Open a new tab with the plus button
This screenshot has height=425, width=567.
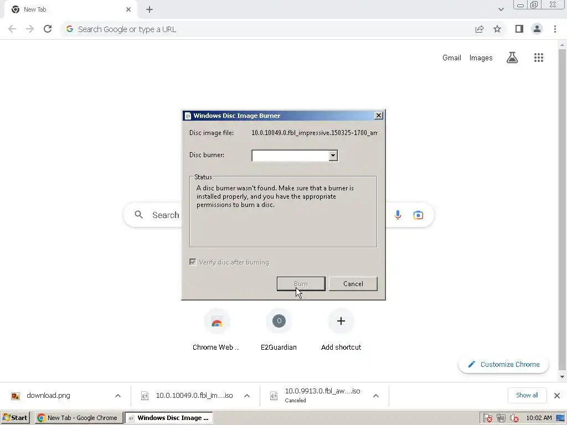(150, 9)
